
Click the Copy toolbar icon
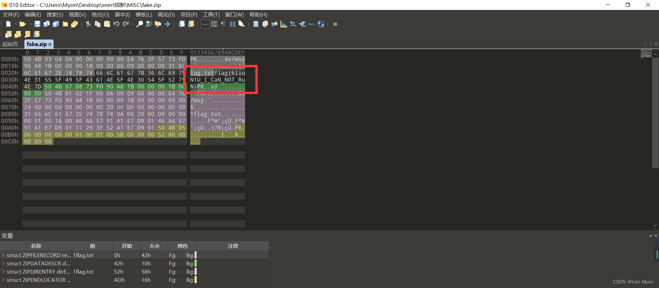point(98,24)
